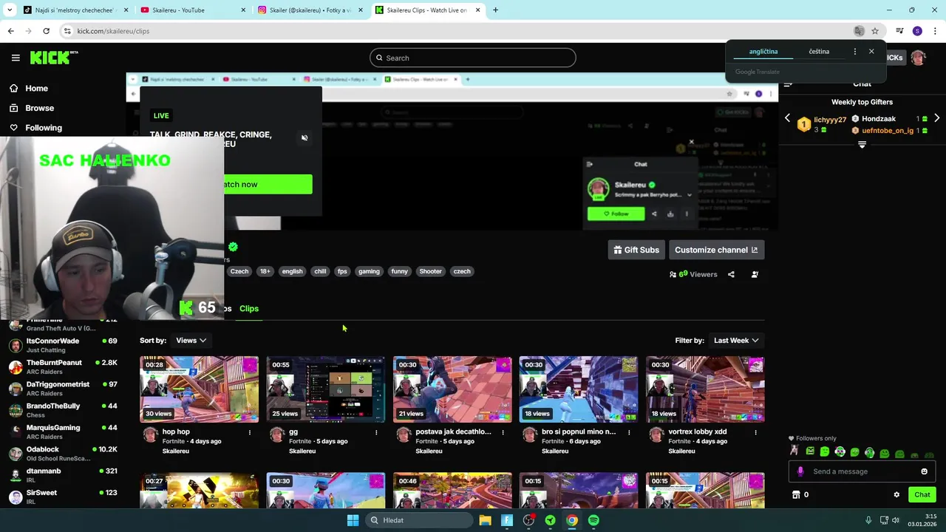Image resolution: width=946 pixels, height=532 pixels.
Task: Open the vortrex lobby xdd clip thumbnail
Action: click(x=705, y=389)
